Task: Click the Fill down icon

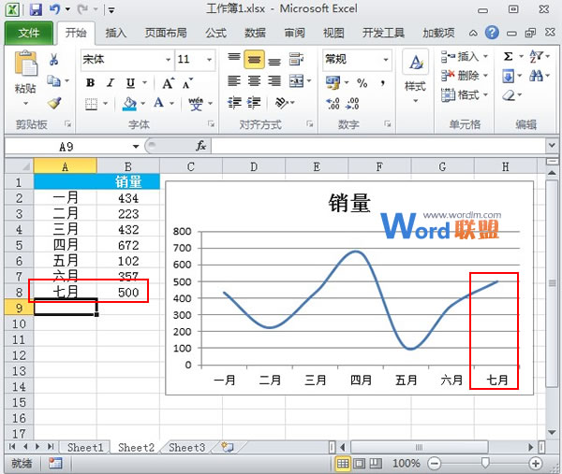Action: point(509,76)
